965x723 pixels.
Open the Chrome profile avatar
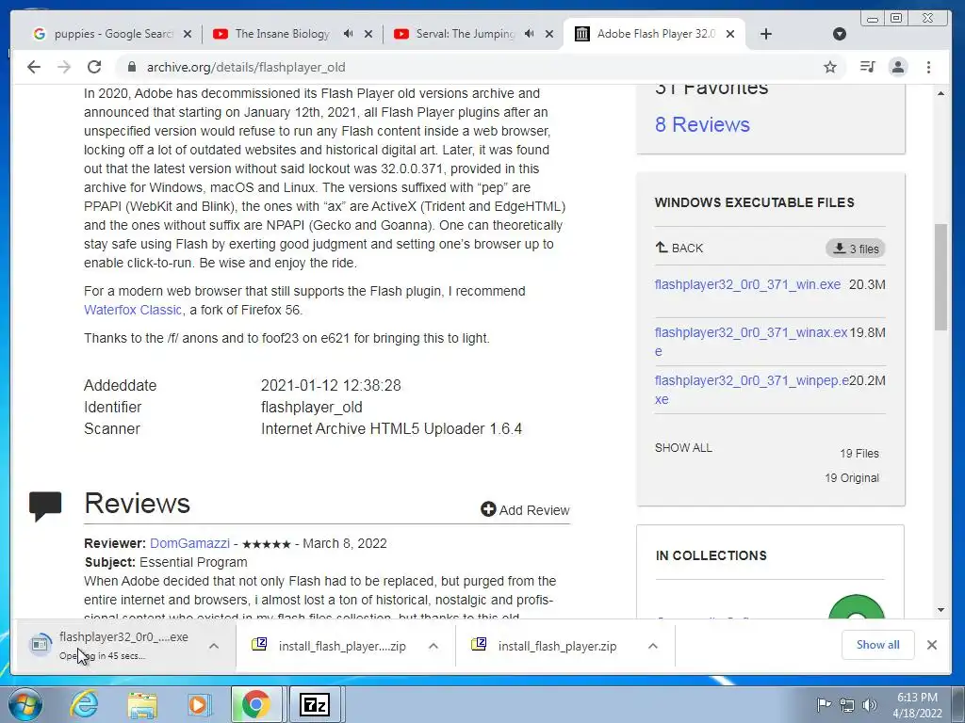coord(898,67)
